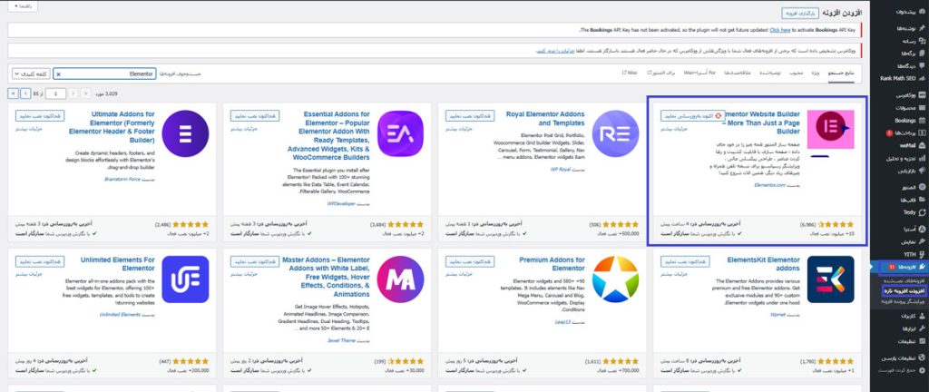Install Ultimate Addons for Elementor
Screen dimensions: 929x392
(40, 116)
